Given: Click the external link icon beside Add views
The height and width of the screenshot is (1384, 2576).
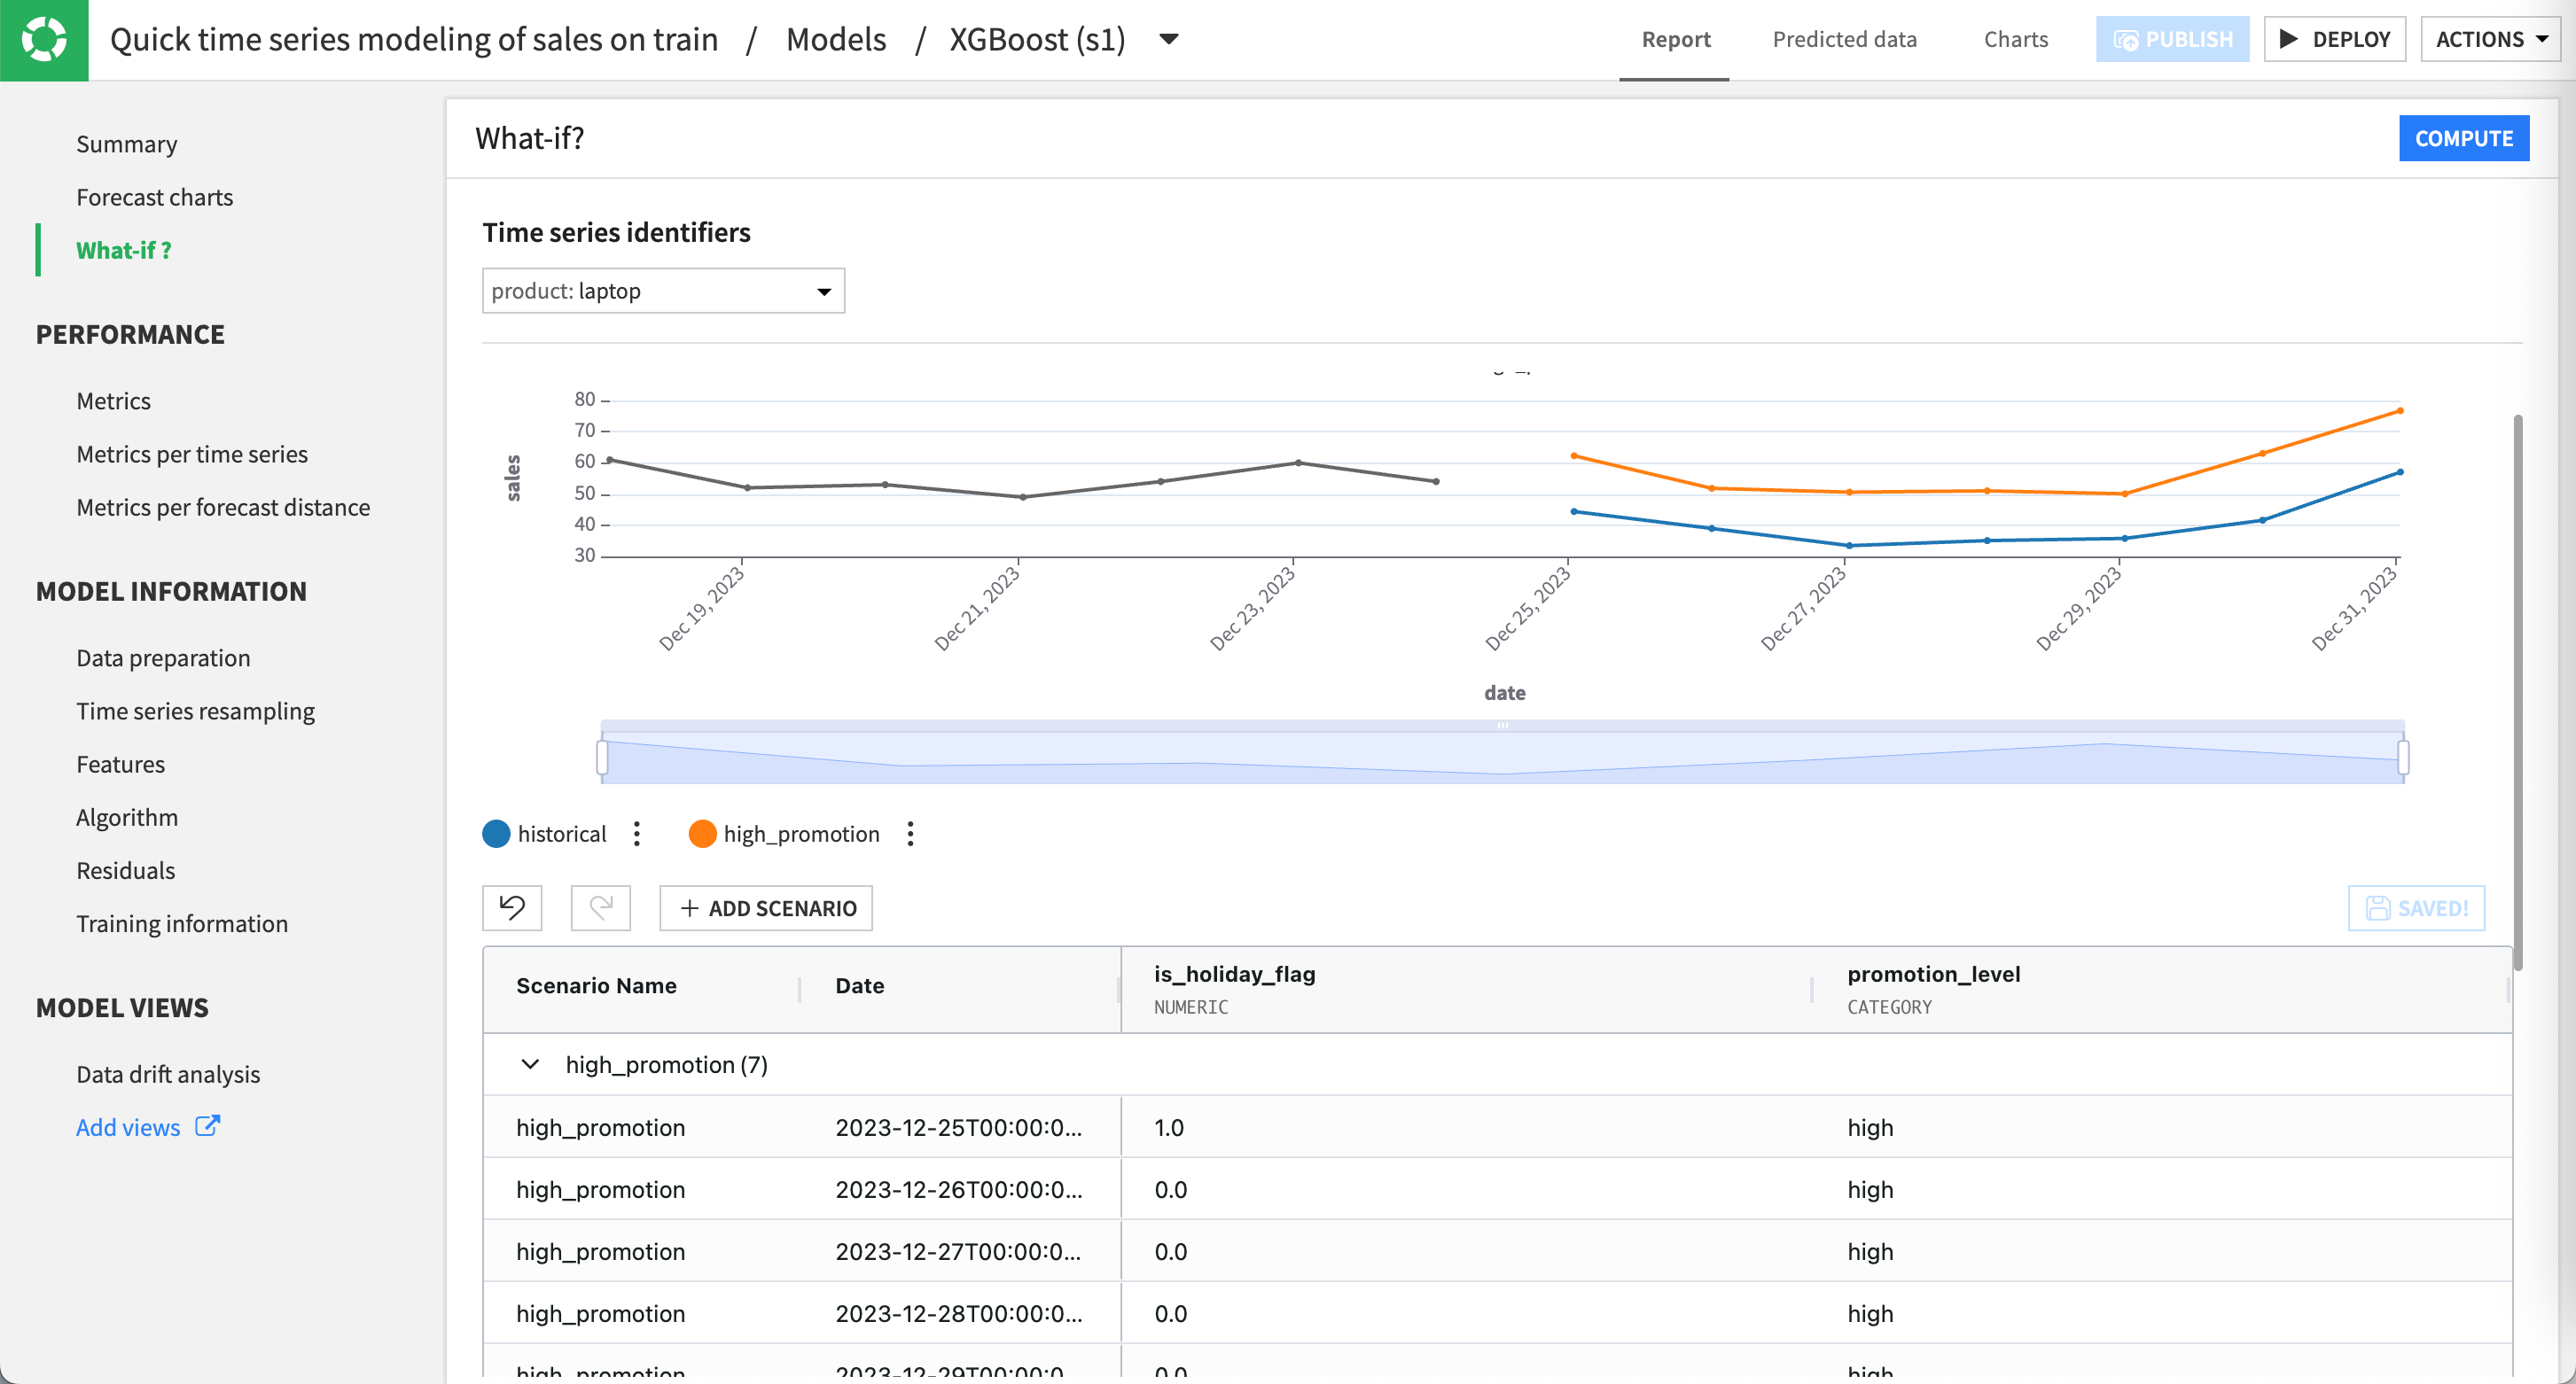Looking at the screenshot, I should [207, 1126].
